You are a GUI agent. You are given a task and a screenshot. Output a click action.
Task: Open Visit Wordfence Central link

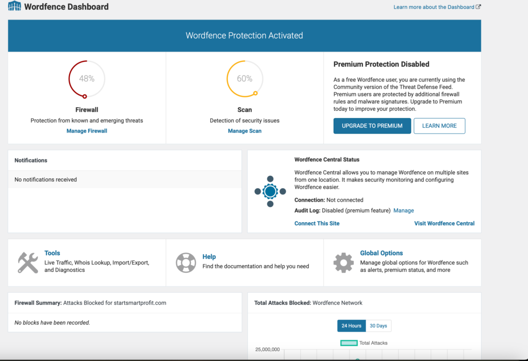click(x=444, y=223)
